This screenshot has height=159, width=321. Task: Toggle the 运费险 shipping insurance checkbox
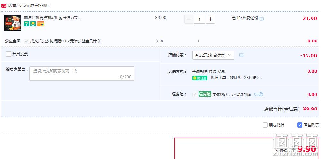point(195,94)
